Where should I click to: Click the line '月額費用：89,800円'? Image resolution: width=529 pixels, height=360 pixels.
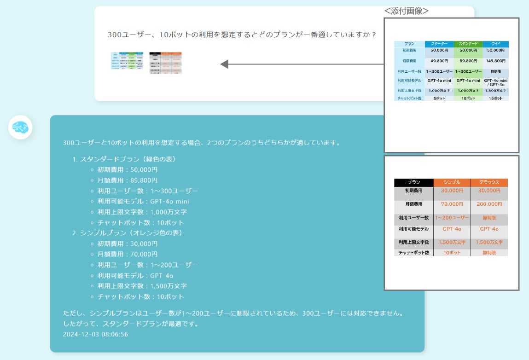coord(128,180)
